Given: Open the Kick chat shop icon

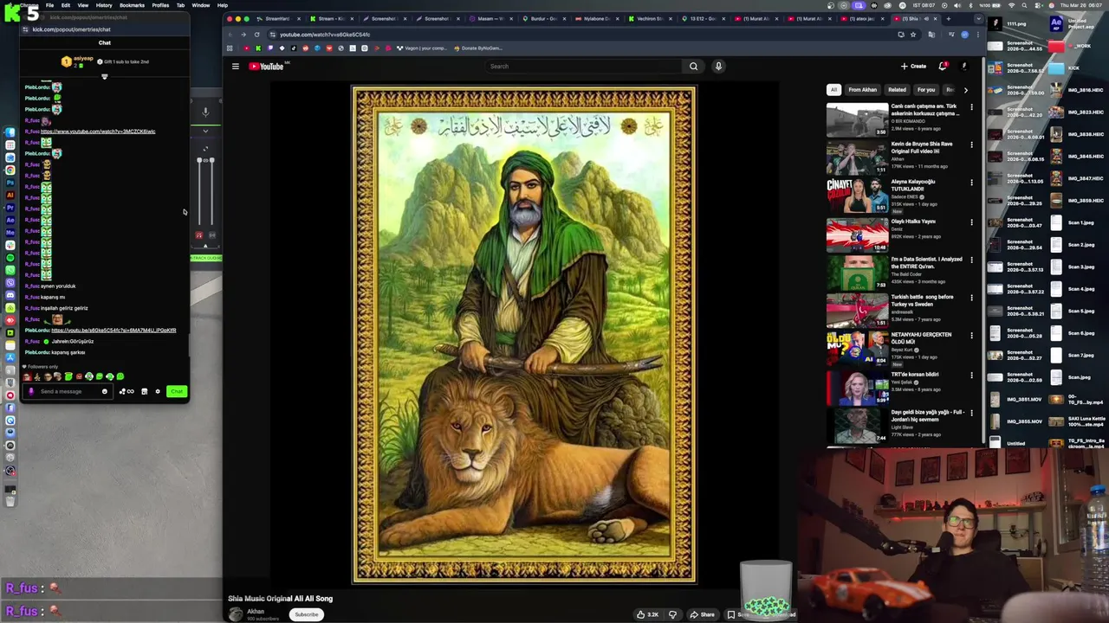Looking at the screenshot, I should (144, 391).
